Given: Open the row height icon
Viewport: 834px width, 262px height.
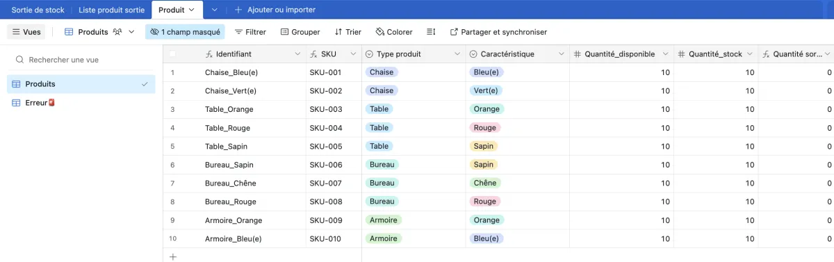Looking at the screenshot, I should tap(431, 32).
